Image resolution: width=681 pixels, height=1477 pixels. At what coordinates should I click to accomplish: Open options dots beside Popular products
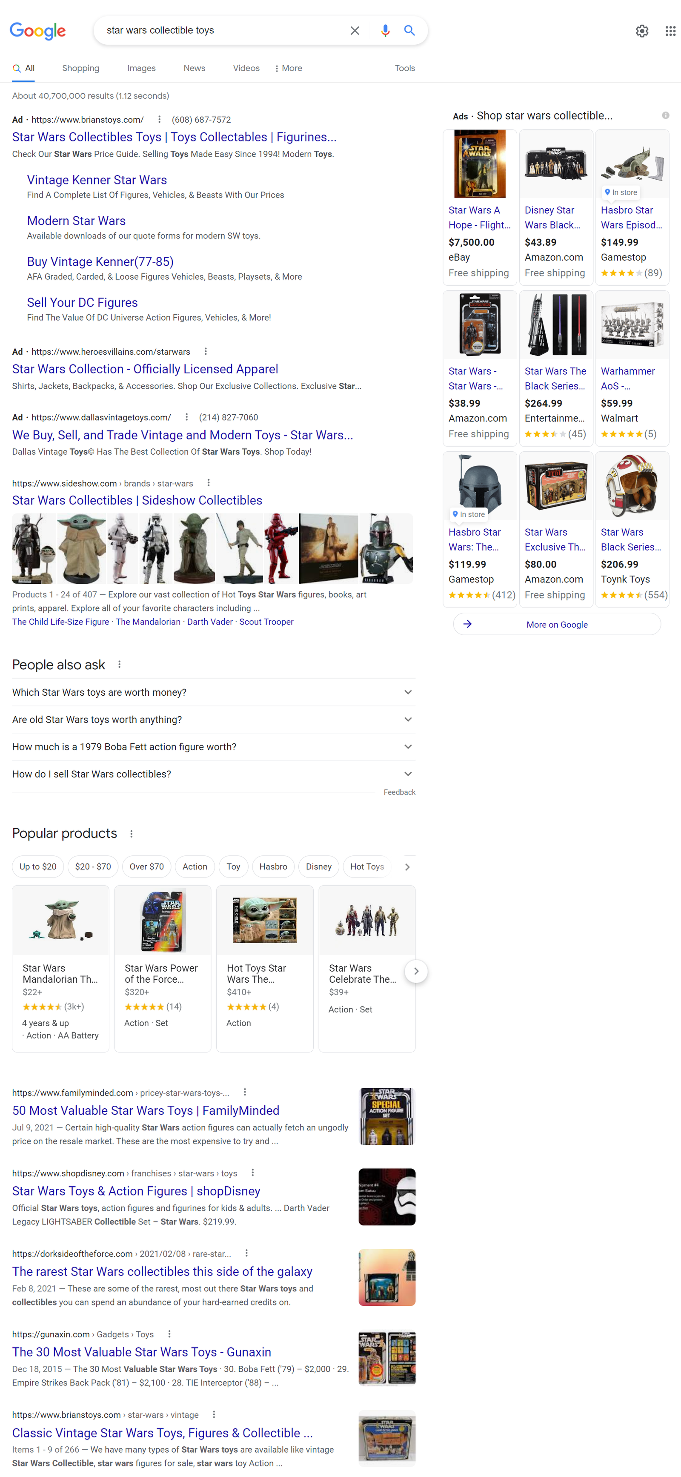(131, 834)
